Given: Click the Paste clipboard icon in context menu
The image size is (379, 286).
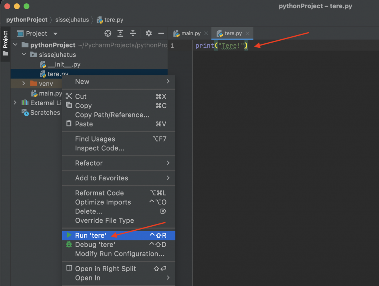Looking at the screenshot, I should 69,123.
